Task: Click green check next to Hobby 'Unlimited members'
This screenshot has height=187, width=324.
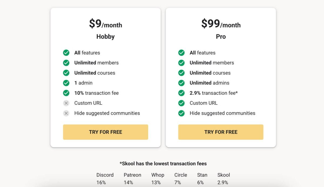Action: coord(66,63)
